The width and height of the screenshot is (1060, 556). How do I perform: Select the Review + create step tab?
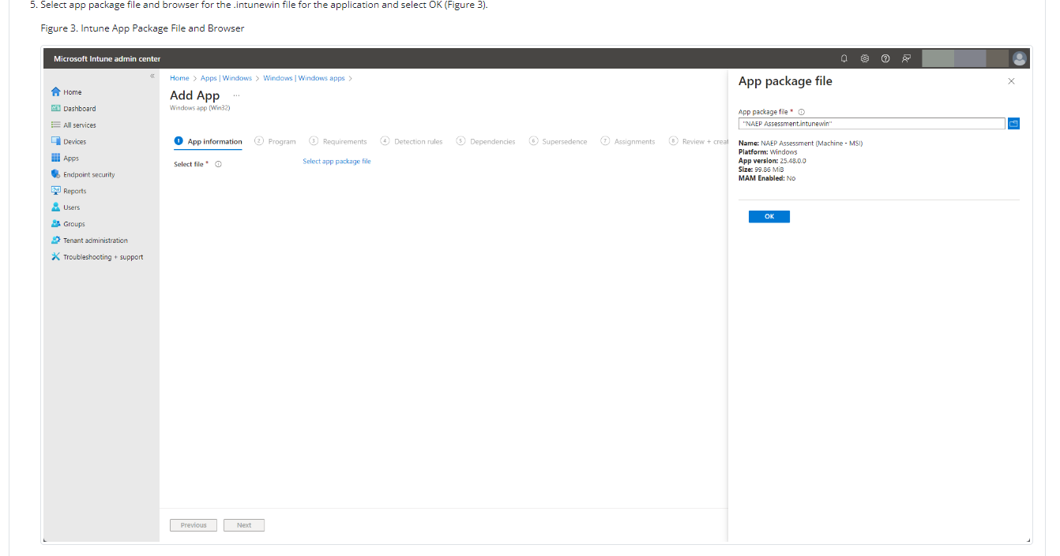tap(698, 141)
